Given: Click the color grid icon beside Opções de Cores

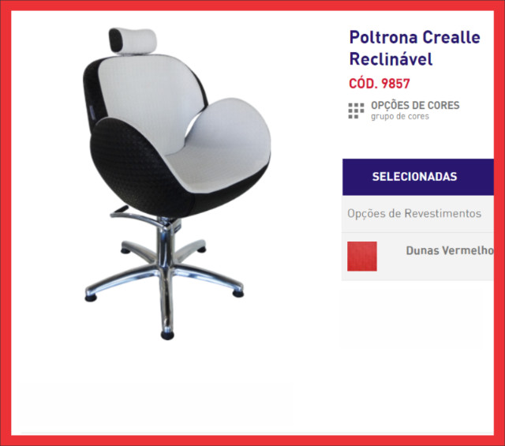Looking at the screenshot, I should pos(356,111).
